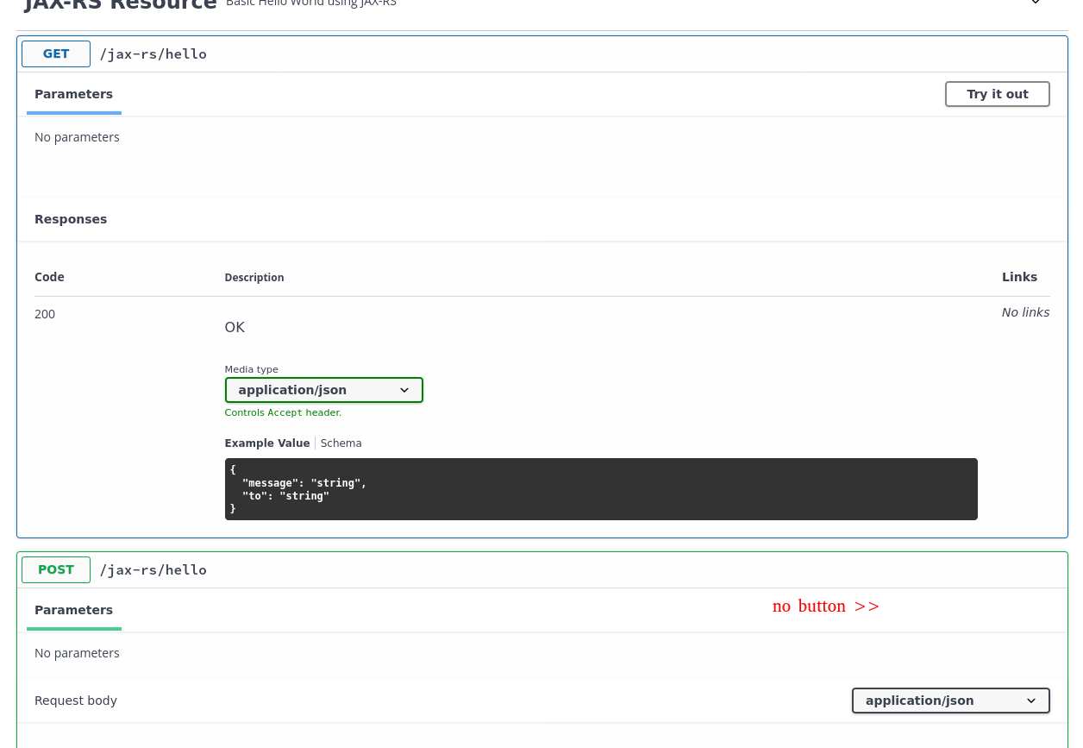Collapse the JAX-RS Resource section chevron
The width and height of the screenshot is (1083, 748).
click(1036, 3)
